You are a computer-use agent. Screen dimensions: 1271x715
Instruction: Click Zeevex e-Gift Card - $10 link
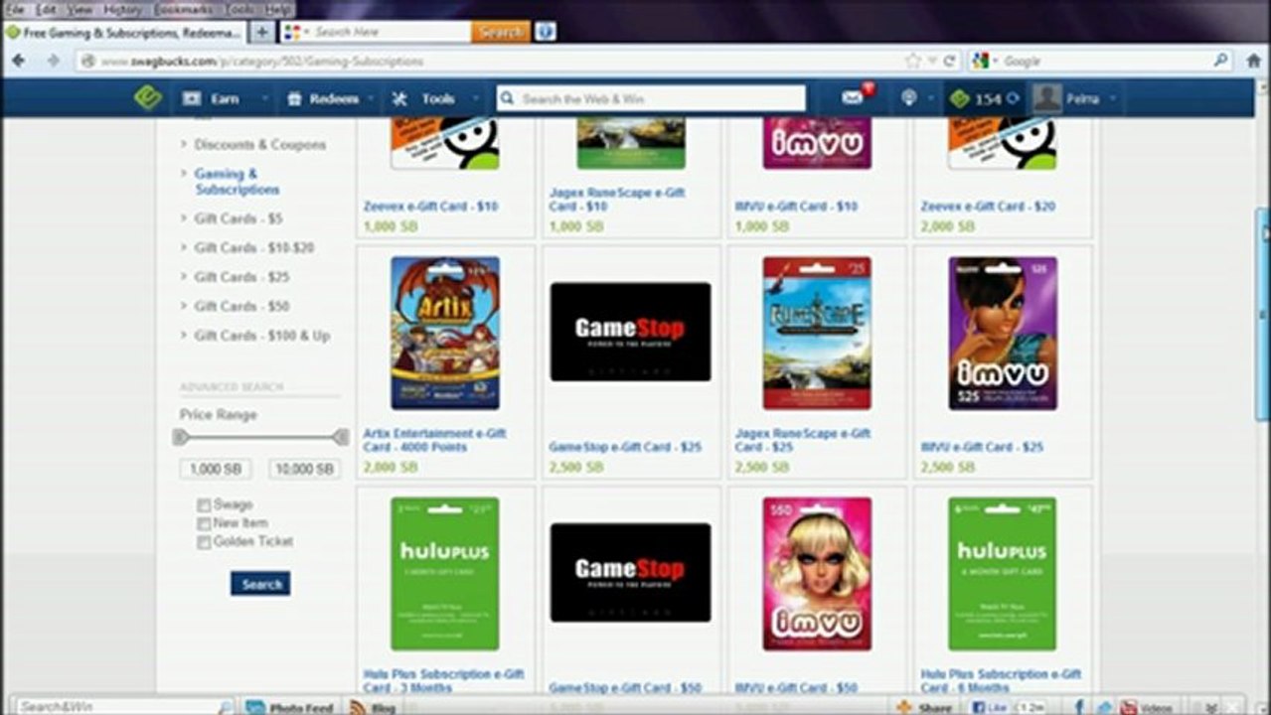[x=431, y=207]
